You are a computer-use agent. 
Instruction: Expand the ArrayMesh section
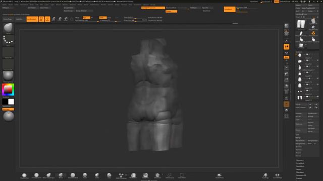(300, 163)
